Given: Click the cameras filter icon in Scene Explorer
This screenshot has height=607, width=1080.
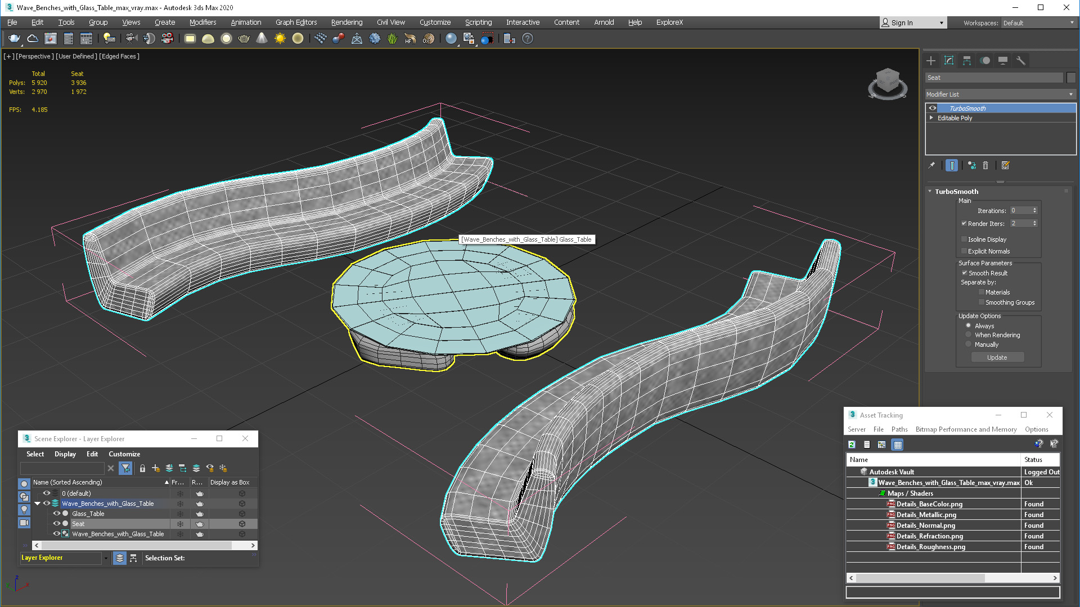Looking at the screenshot, I should point(24,523).
